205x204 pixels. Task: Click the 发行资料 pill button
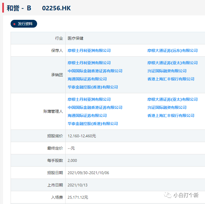pos(24,24)
